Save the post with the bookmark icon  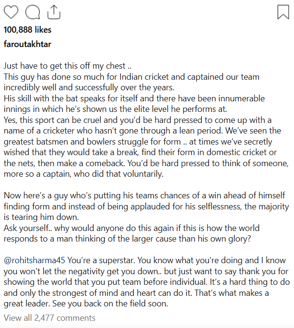click(283, 12)
